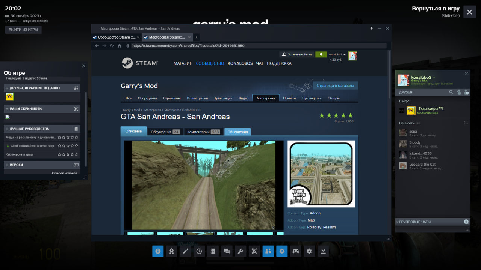This screenshot has width=481, height=270.
Task: Open the screenshots manager icon in overlay toolbar
Action: pos(254,251)
